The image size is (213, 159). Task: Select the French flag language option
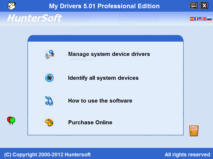click(x=196, y=19)
